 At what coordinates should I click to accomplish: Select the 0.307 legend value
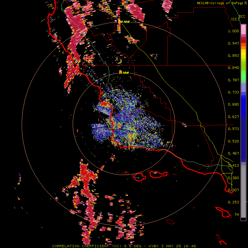tap(233, 190)
